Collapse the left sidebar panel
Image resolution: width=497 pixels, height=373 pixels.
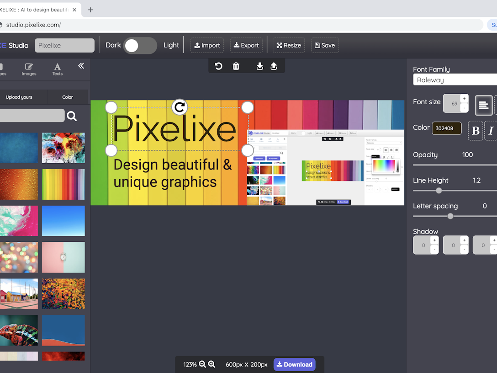point(81,66)
